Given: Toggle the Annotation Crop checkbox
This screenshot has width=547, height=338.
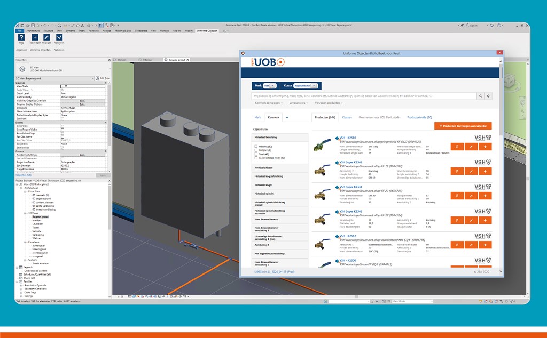Looking at the screenshot, I should (62, 133).
